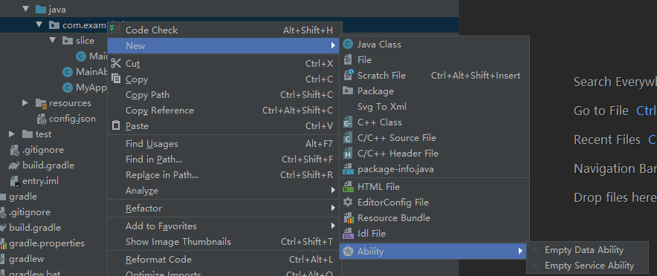Viewport: 657px width, 276px height.
Task: Click the HTML File icon
Action: pos(348,187)
